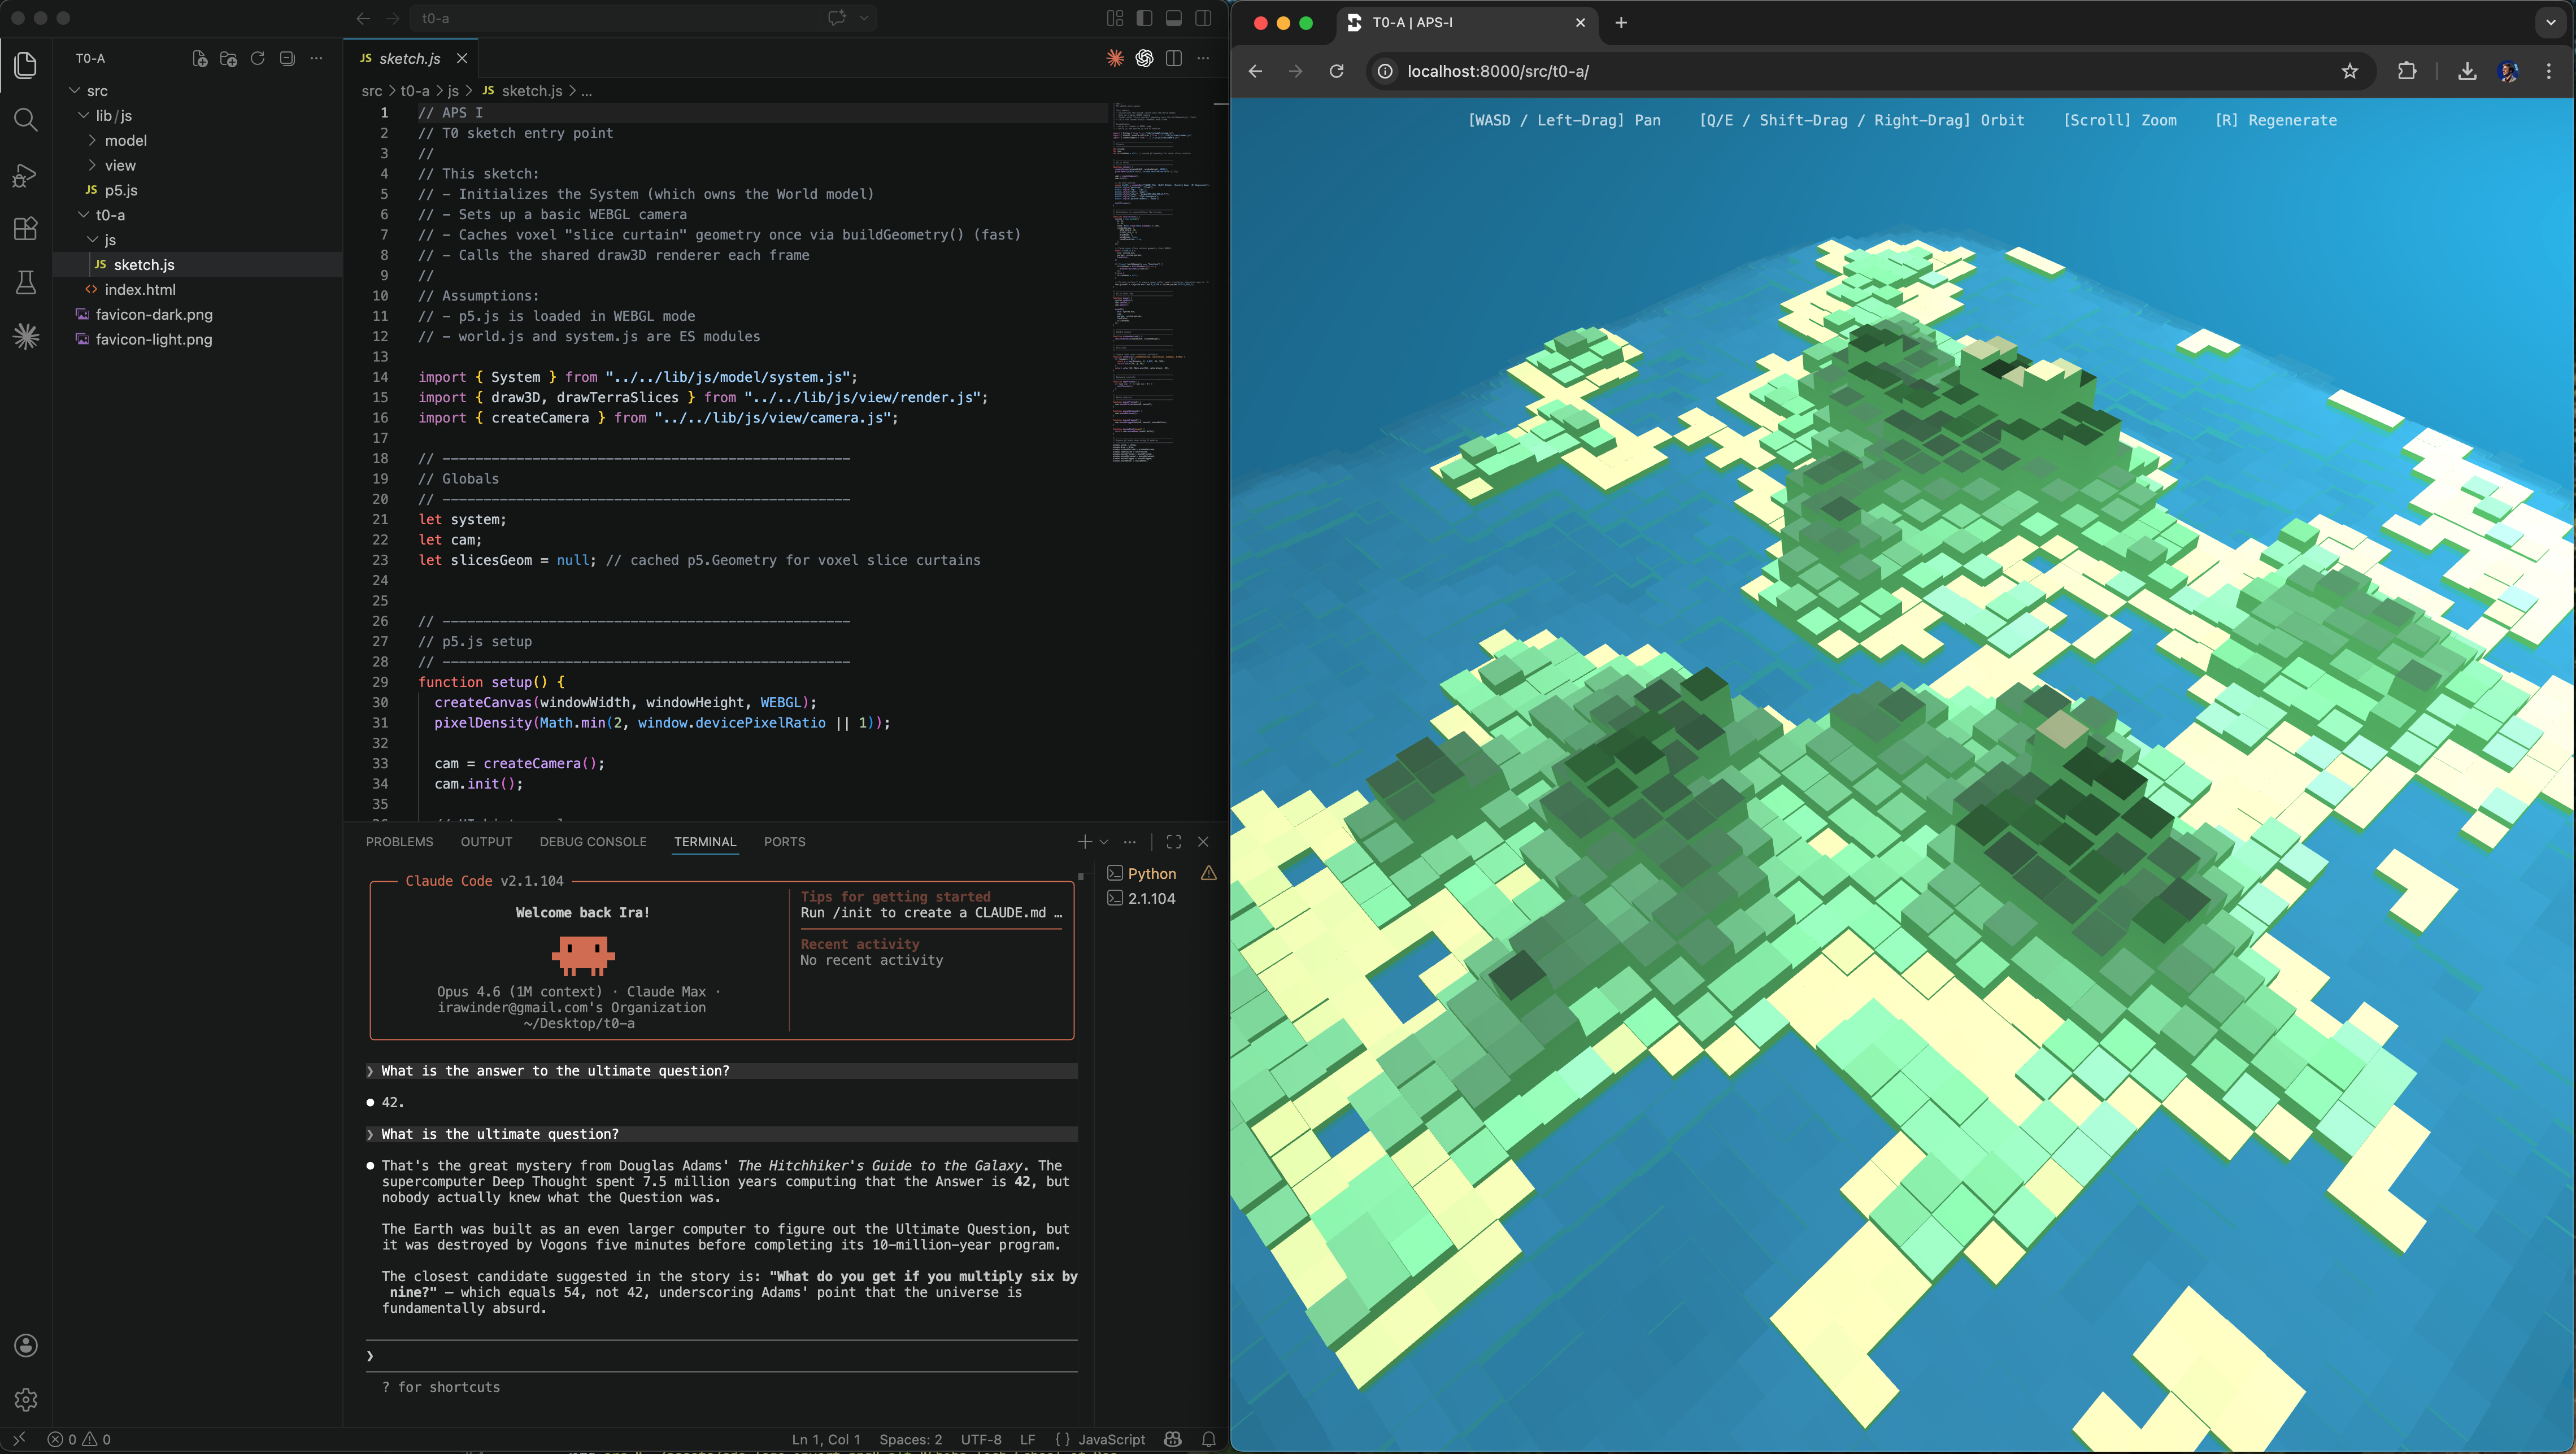Close the terminal panel
Screen dimensions: 2576x1454
(x=1203, y=842)
